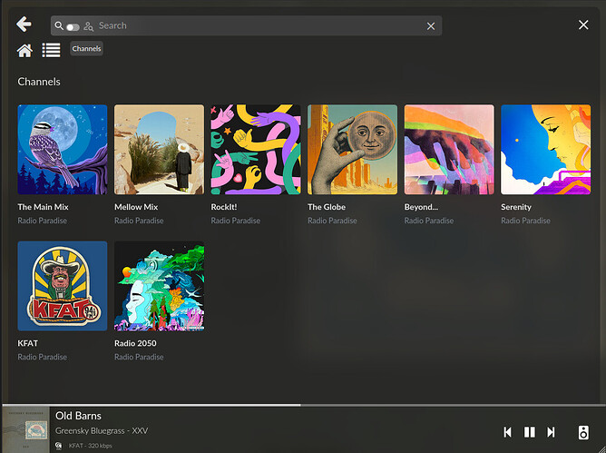Viewport: 606px width, 453px height.
Task: Open the Mellow Mix channel artwork
Action: coord(159,150)
